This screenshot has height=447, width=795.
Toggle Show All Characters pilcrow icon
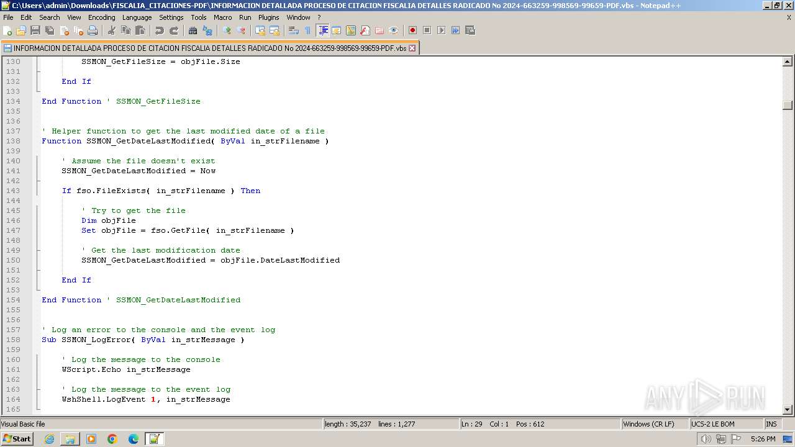(x=308, y=30)
